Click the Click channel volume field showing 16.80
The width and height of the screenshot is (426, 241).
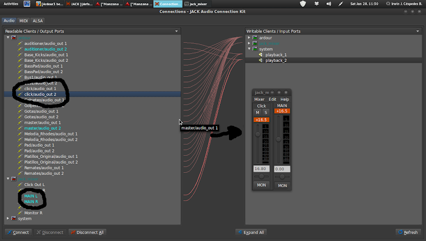click(x=261, y=169)
